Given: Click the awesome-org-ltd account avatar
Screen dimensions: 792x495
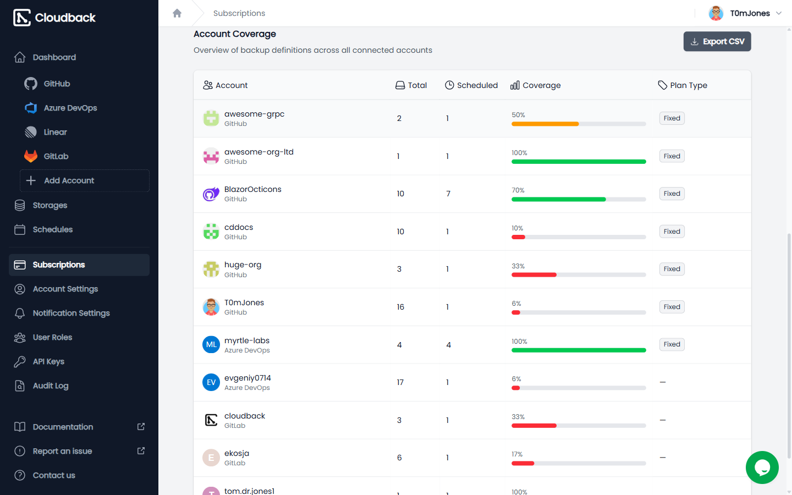Looking at the screenshot, I should (x=211, y=156).
